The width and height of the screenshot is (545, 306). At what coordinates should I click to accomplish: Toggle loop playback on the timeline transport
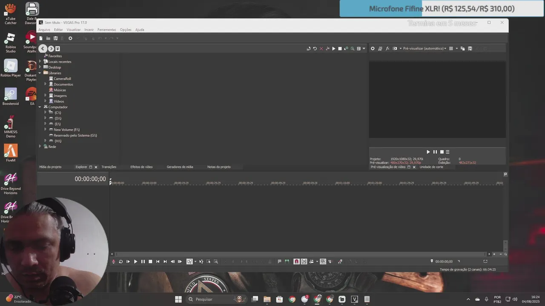click(x=120, y=261)
